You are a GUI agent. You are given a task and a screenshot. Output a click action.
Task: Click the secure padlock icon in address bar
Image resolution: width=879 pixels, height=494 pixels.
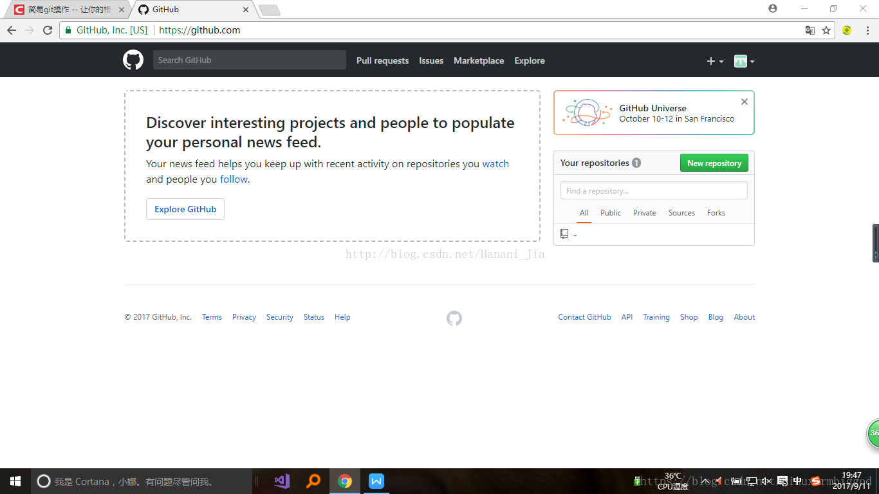tap(68, 30)
